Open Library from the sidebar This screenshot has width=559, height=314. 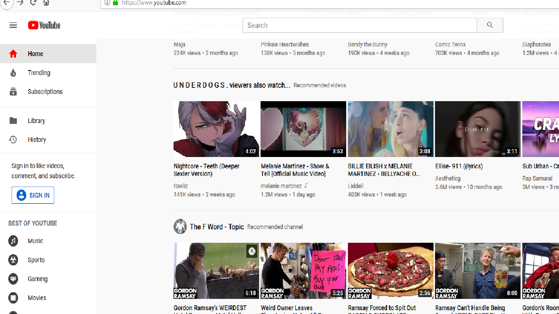point(48,121)
